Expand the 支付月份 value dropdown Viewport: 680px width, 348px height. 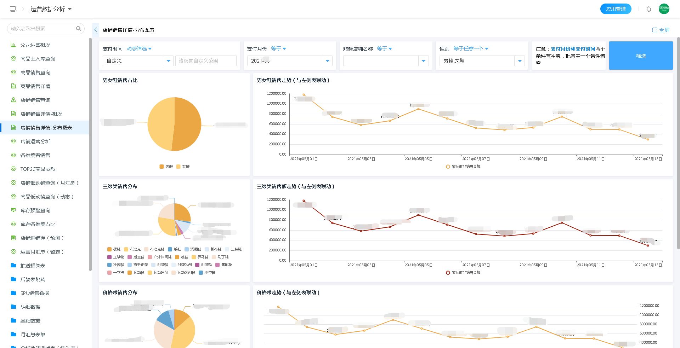(327, 61)
